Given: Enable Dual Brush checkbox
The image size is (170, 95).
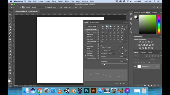Looking at the screenshot, I should (86, 39).
